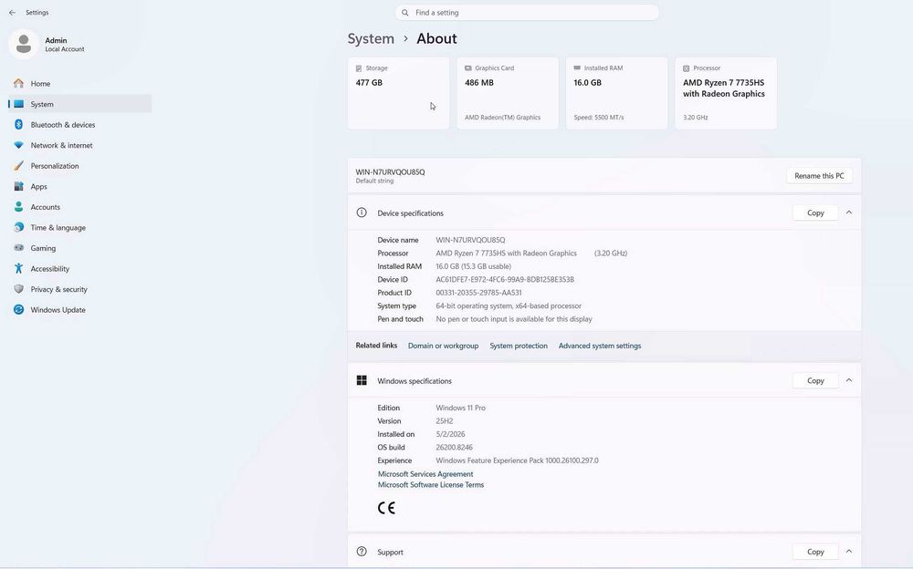Open the Installed RAM 16.0 GB card
The width and height of the screenshot is (913, 569).
(x=616, y=93)
